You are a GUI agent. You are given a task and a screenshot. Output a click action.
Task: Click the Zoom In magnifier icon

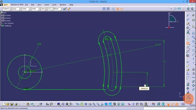94,104
